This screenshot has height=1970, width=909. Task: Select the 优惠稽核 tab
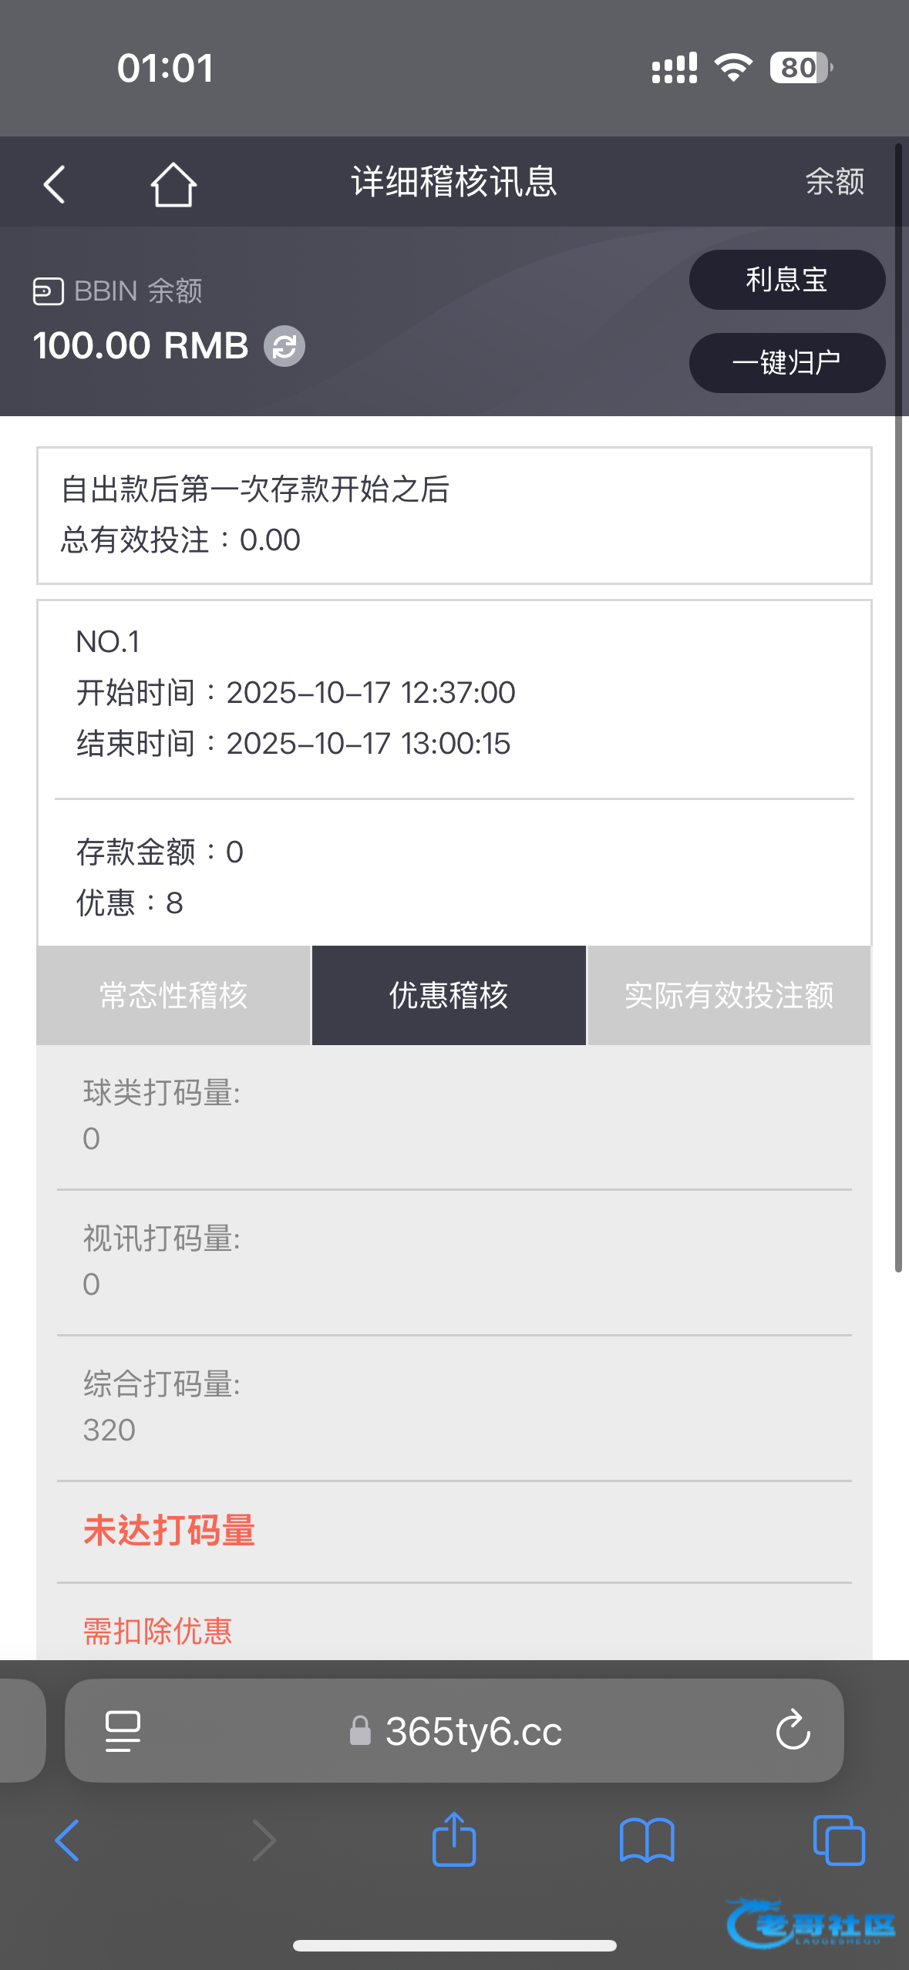point(449,995)
